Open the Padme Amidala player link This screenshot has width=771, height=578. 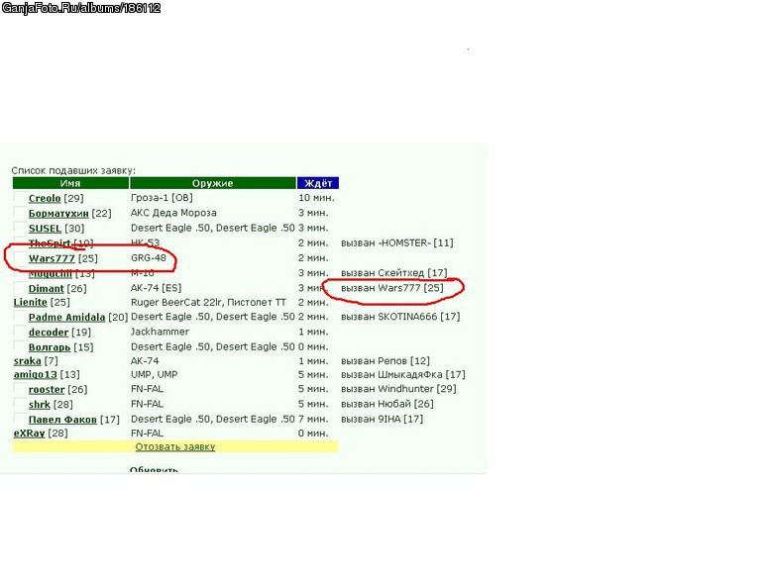[66, 318]
